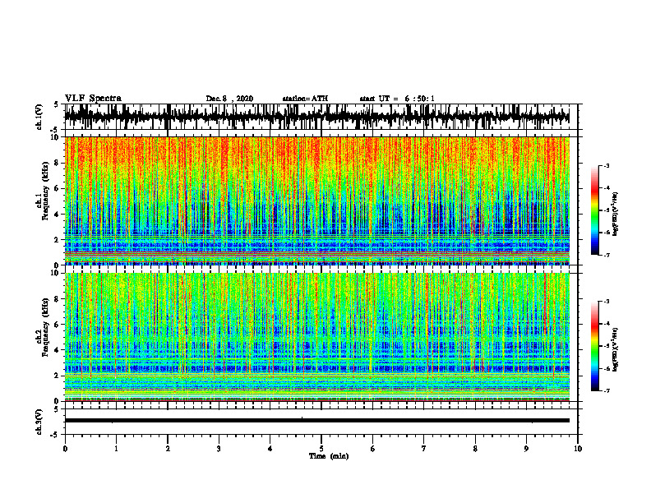Image resolution: width=651 pixels, height=503 pixels.
Task: Click the ch.1(V) waveform axis label
Action: (x=39, y=117)
